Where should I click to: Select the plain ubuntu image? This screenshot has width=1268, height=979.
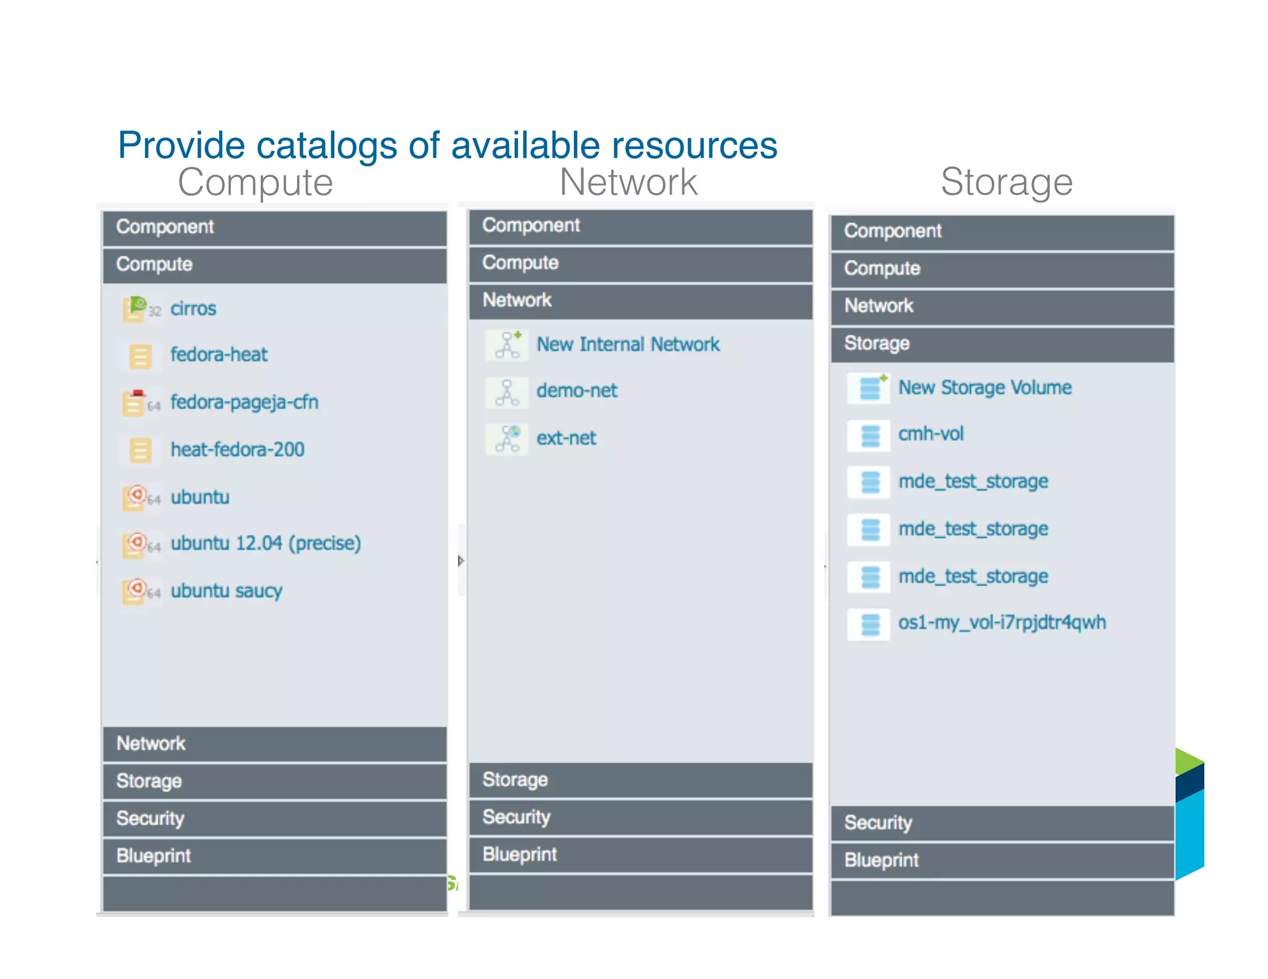(200, 497)
